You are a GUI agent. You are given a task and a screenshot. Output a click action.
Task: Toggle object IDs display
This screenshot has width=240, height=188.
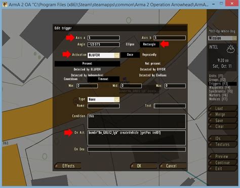[223, 138]
